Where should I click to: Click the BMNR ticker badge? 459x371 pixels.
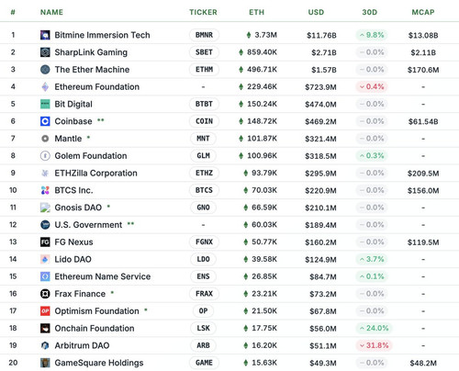coord(204,35)
